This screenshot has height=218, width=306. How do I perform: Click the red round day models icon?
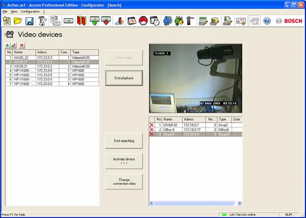coord(143,21)
